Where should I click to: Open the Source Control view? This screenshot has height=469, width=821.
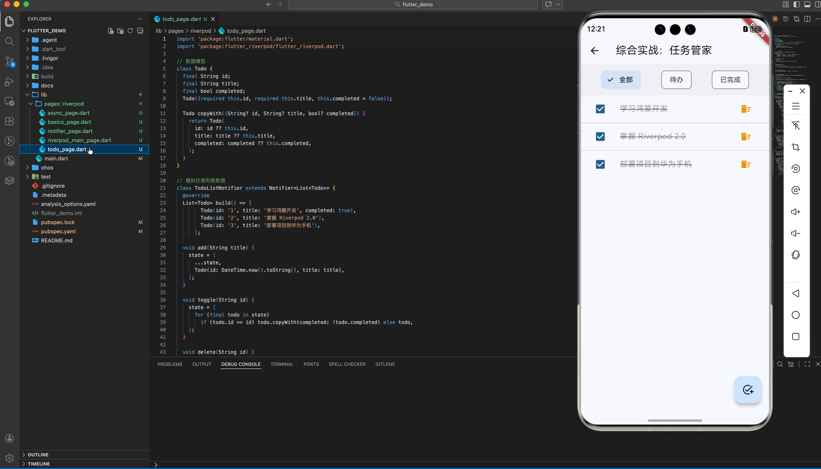tap(9, 62)
